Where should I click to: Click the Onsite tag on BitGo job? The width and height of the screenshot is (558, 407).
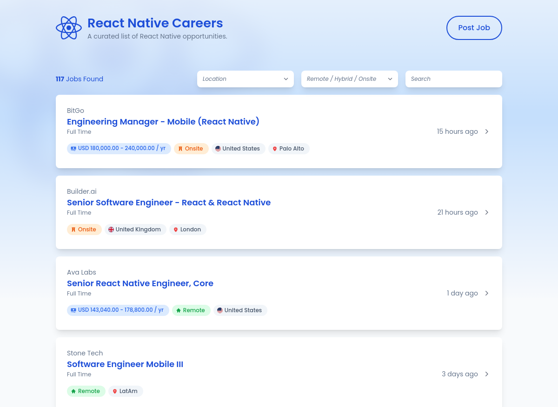191,149
